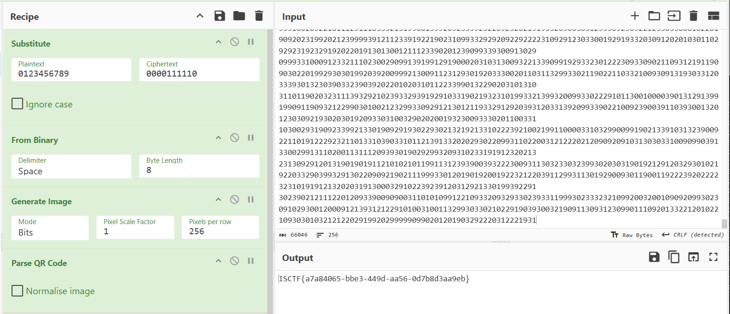This screenshot has height=314, width=730.
Task: Open the Delimiter dropdown showing Space
Action: tap(71, 166)
